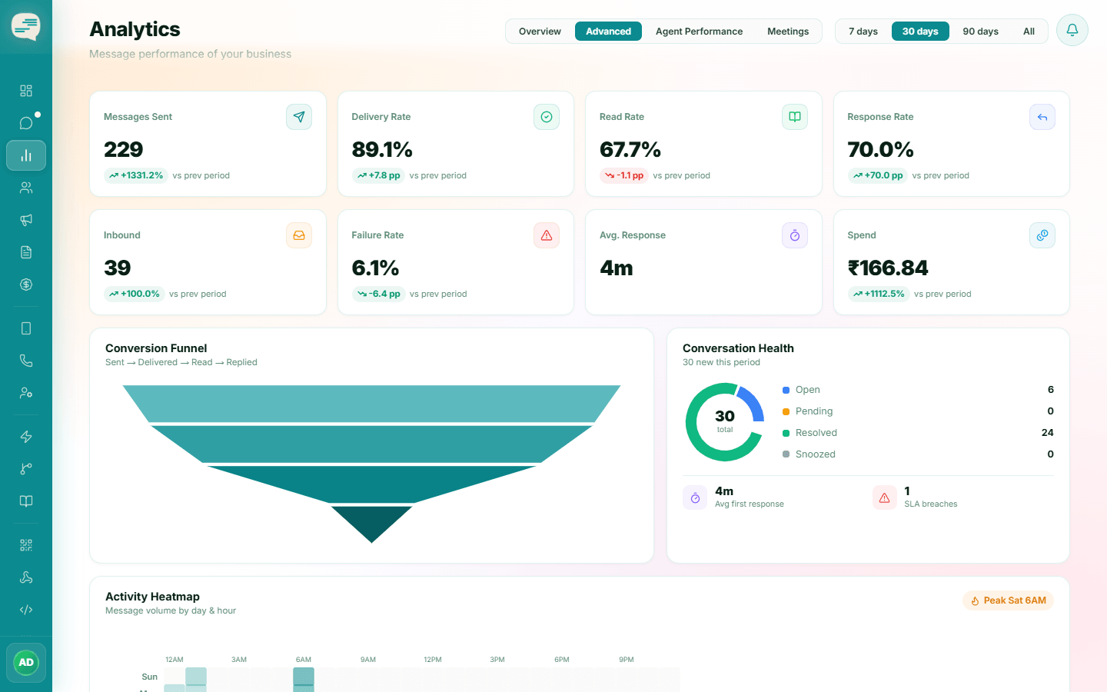
Task: Click the Peak Sat 6AM badge
Action: coord(1008,601)
